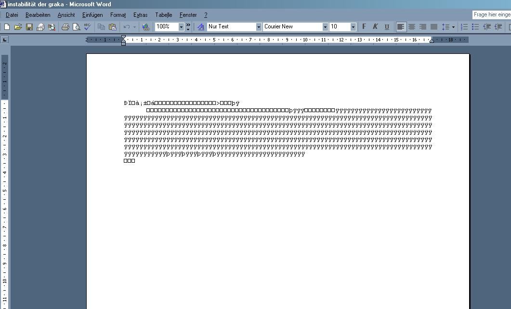Viewport: 511px width, 309px height.
Task: Click the Paste clipboard icon
Action: pos(112,26)
